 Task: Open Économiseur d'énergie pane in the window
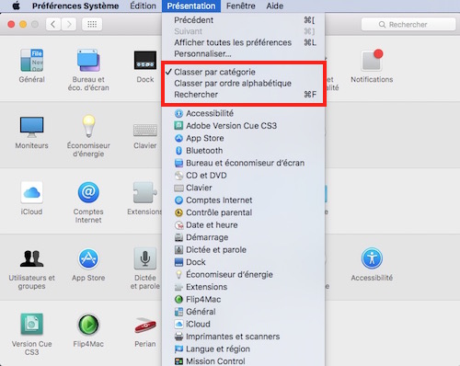(x=88, y=126)
